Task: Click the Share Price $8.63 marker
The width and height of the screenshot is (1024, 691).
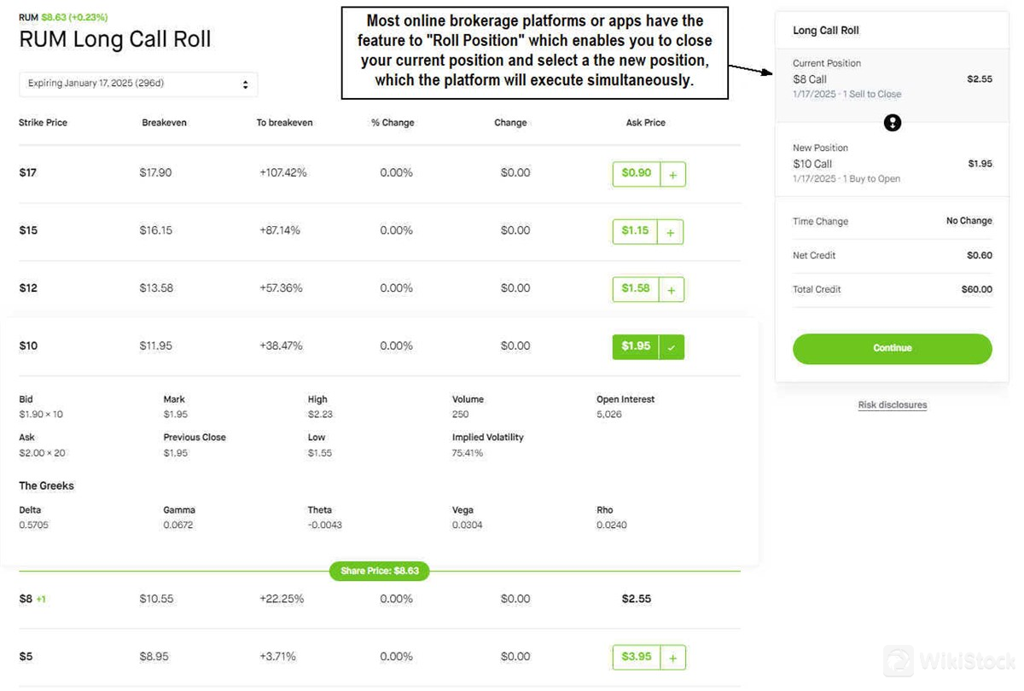Action: coord(379,572)
